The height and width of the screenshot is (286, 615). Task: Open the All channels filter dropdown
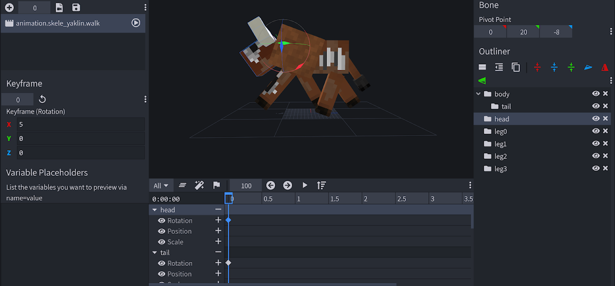pos(161,186)
